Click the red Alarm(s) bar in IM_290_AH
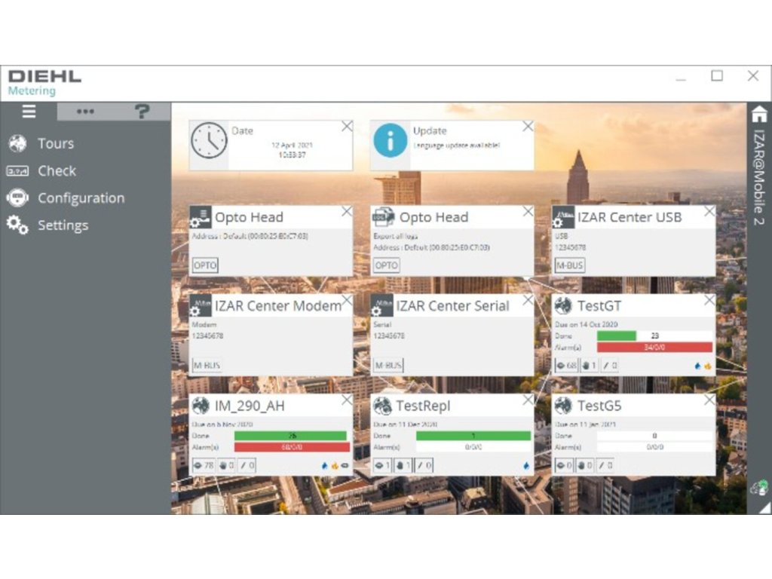This screenshot has height=579, width=772. click(x=292, y=447)
